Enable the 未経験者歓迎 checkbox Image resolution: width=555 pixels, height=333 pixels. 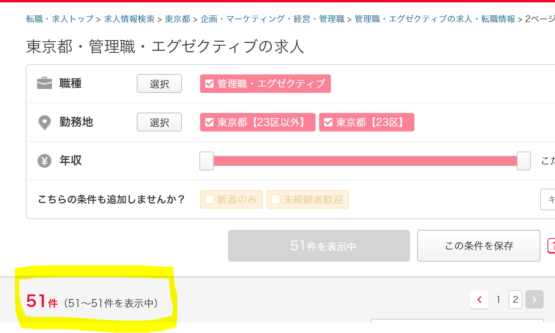pyautogui.click(x=307, y=200)
